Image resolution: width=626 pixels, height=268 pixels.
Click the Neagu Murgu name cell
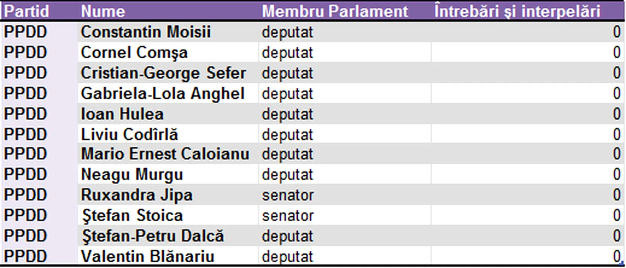pos(132,175)
